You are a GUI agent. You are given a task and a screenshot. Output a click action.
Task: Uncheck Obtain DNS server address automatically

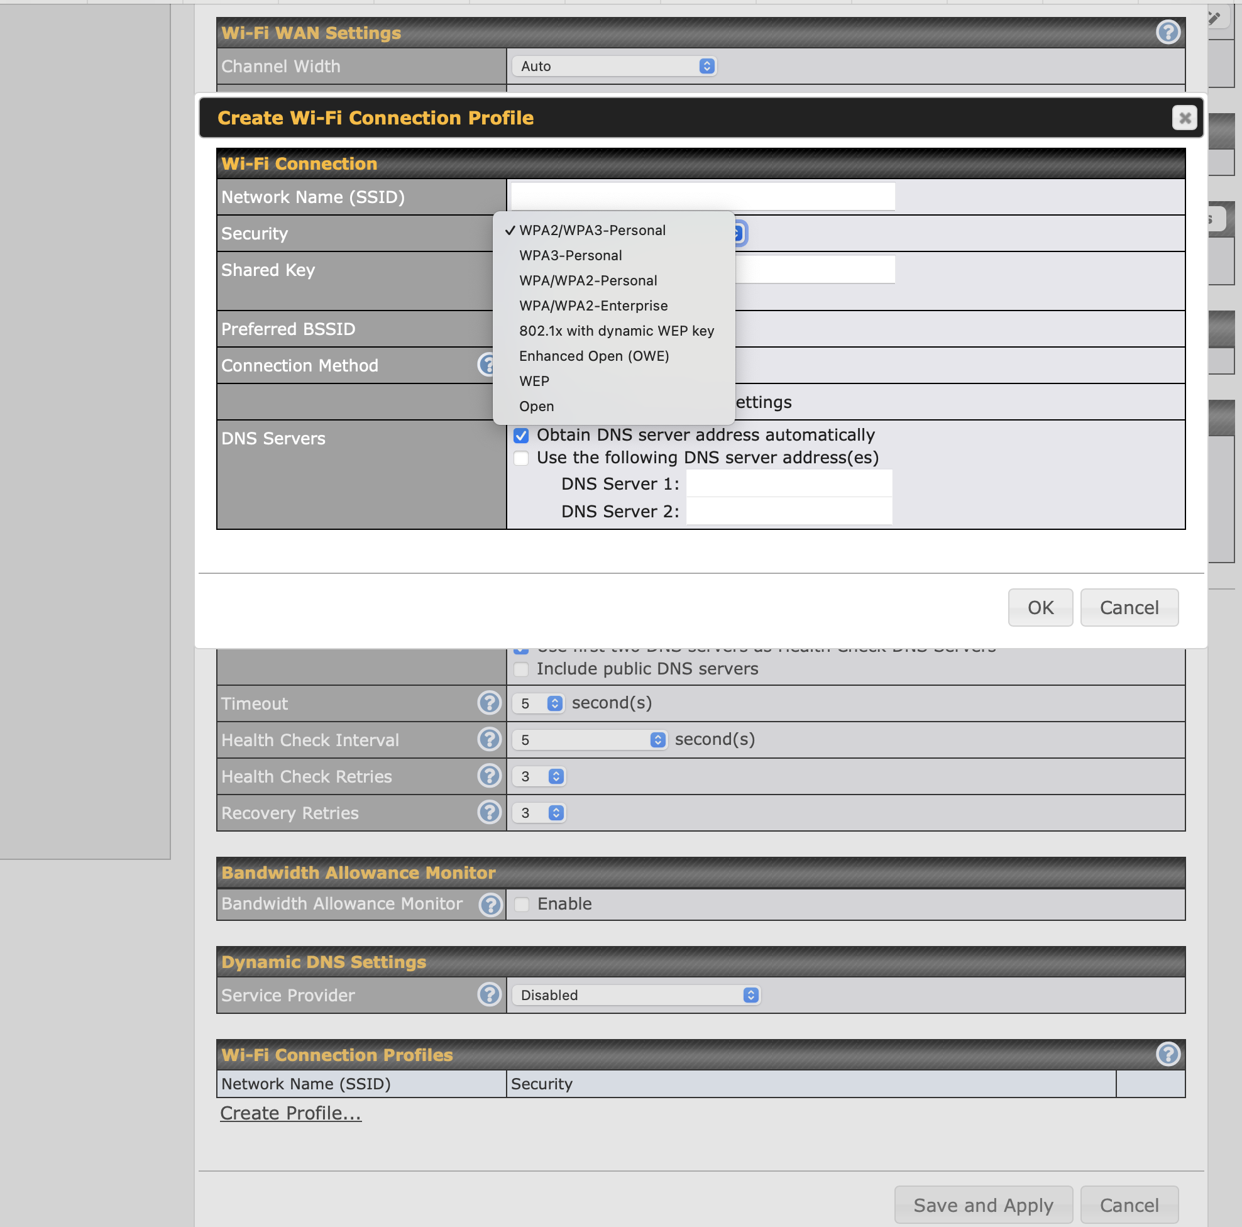coord(520,436)
